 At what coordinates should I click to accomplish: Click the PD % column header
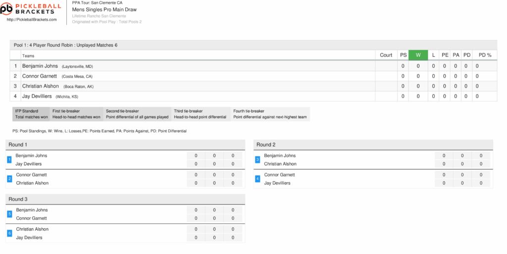[485, 55]
